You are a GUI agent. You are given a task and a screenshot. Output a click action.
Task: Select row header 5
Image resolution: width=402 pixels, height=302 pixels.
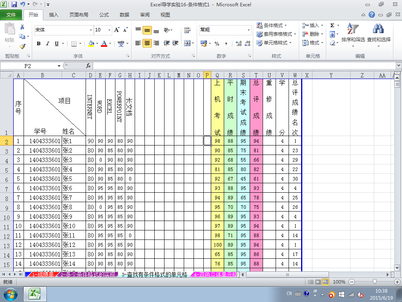6,170
